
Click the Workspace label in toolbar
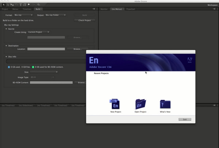pos(212,5)
